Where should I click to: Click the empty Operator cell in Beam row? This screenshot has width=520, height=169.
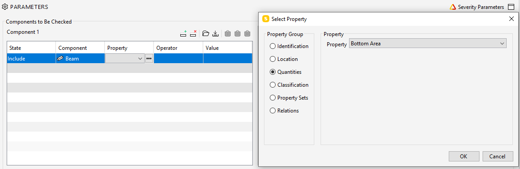coord(178,58)
